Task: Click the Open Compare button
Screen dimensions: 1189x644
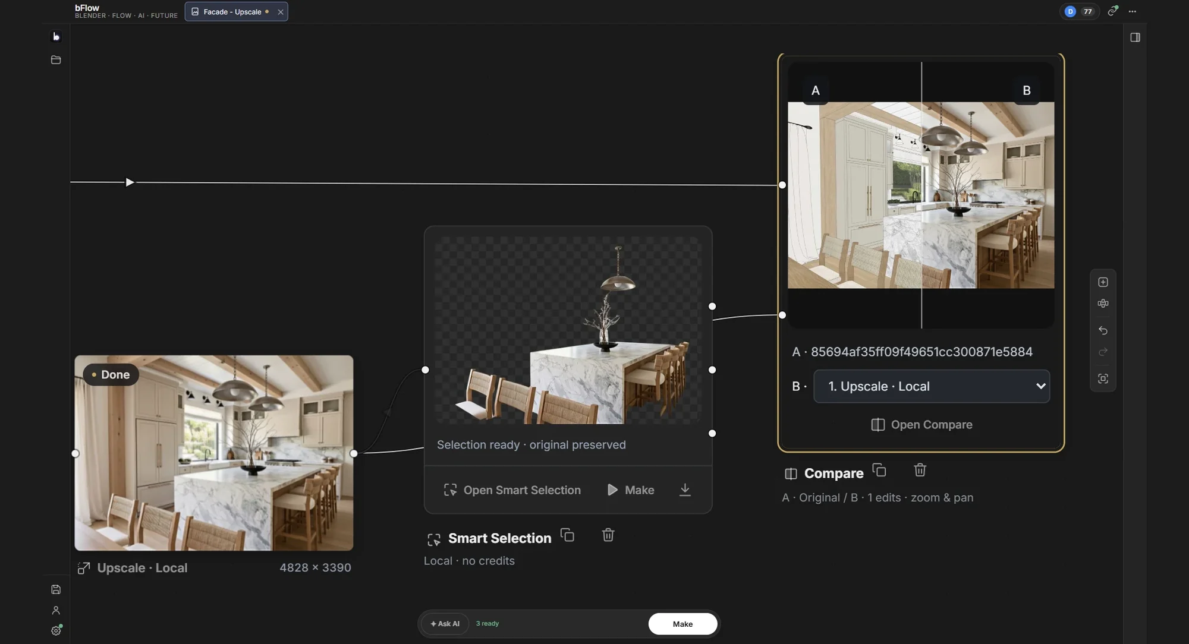Action: (921, 425)
